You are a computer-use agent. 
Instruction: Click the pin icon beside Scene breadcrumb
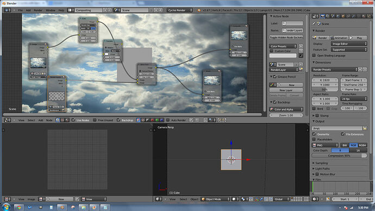(314, 24)
